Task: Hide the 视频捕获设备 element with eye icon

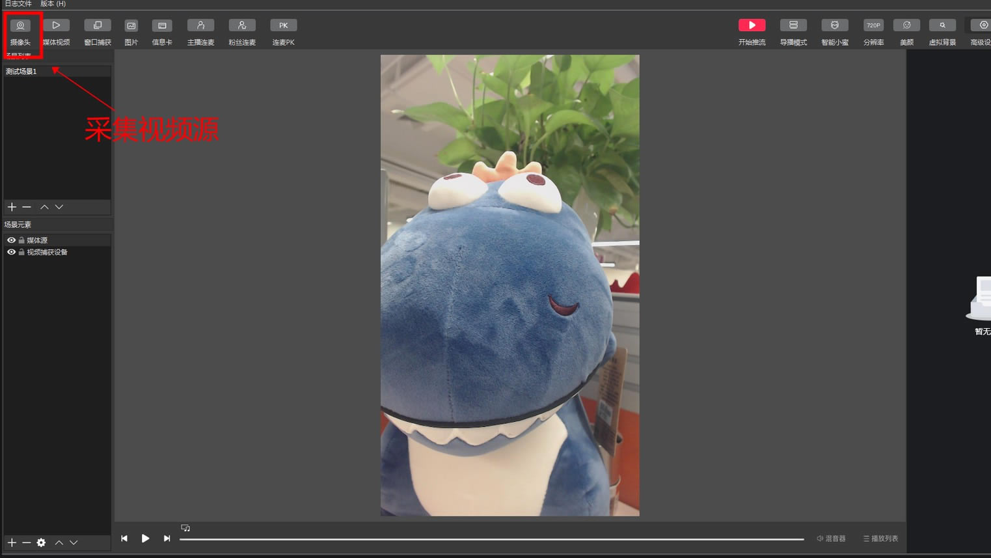Action: pyautogui.click(x=11, y=252)
